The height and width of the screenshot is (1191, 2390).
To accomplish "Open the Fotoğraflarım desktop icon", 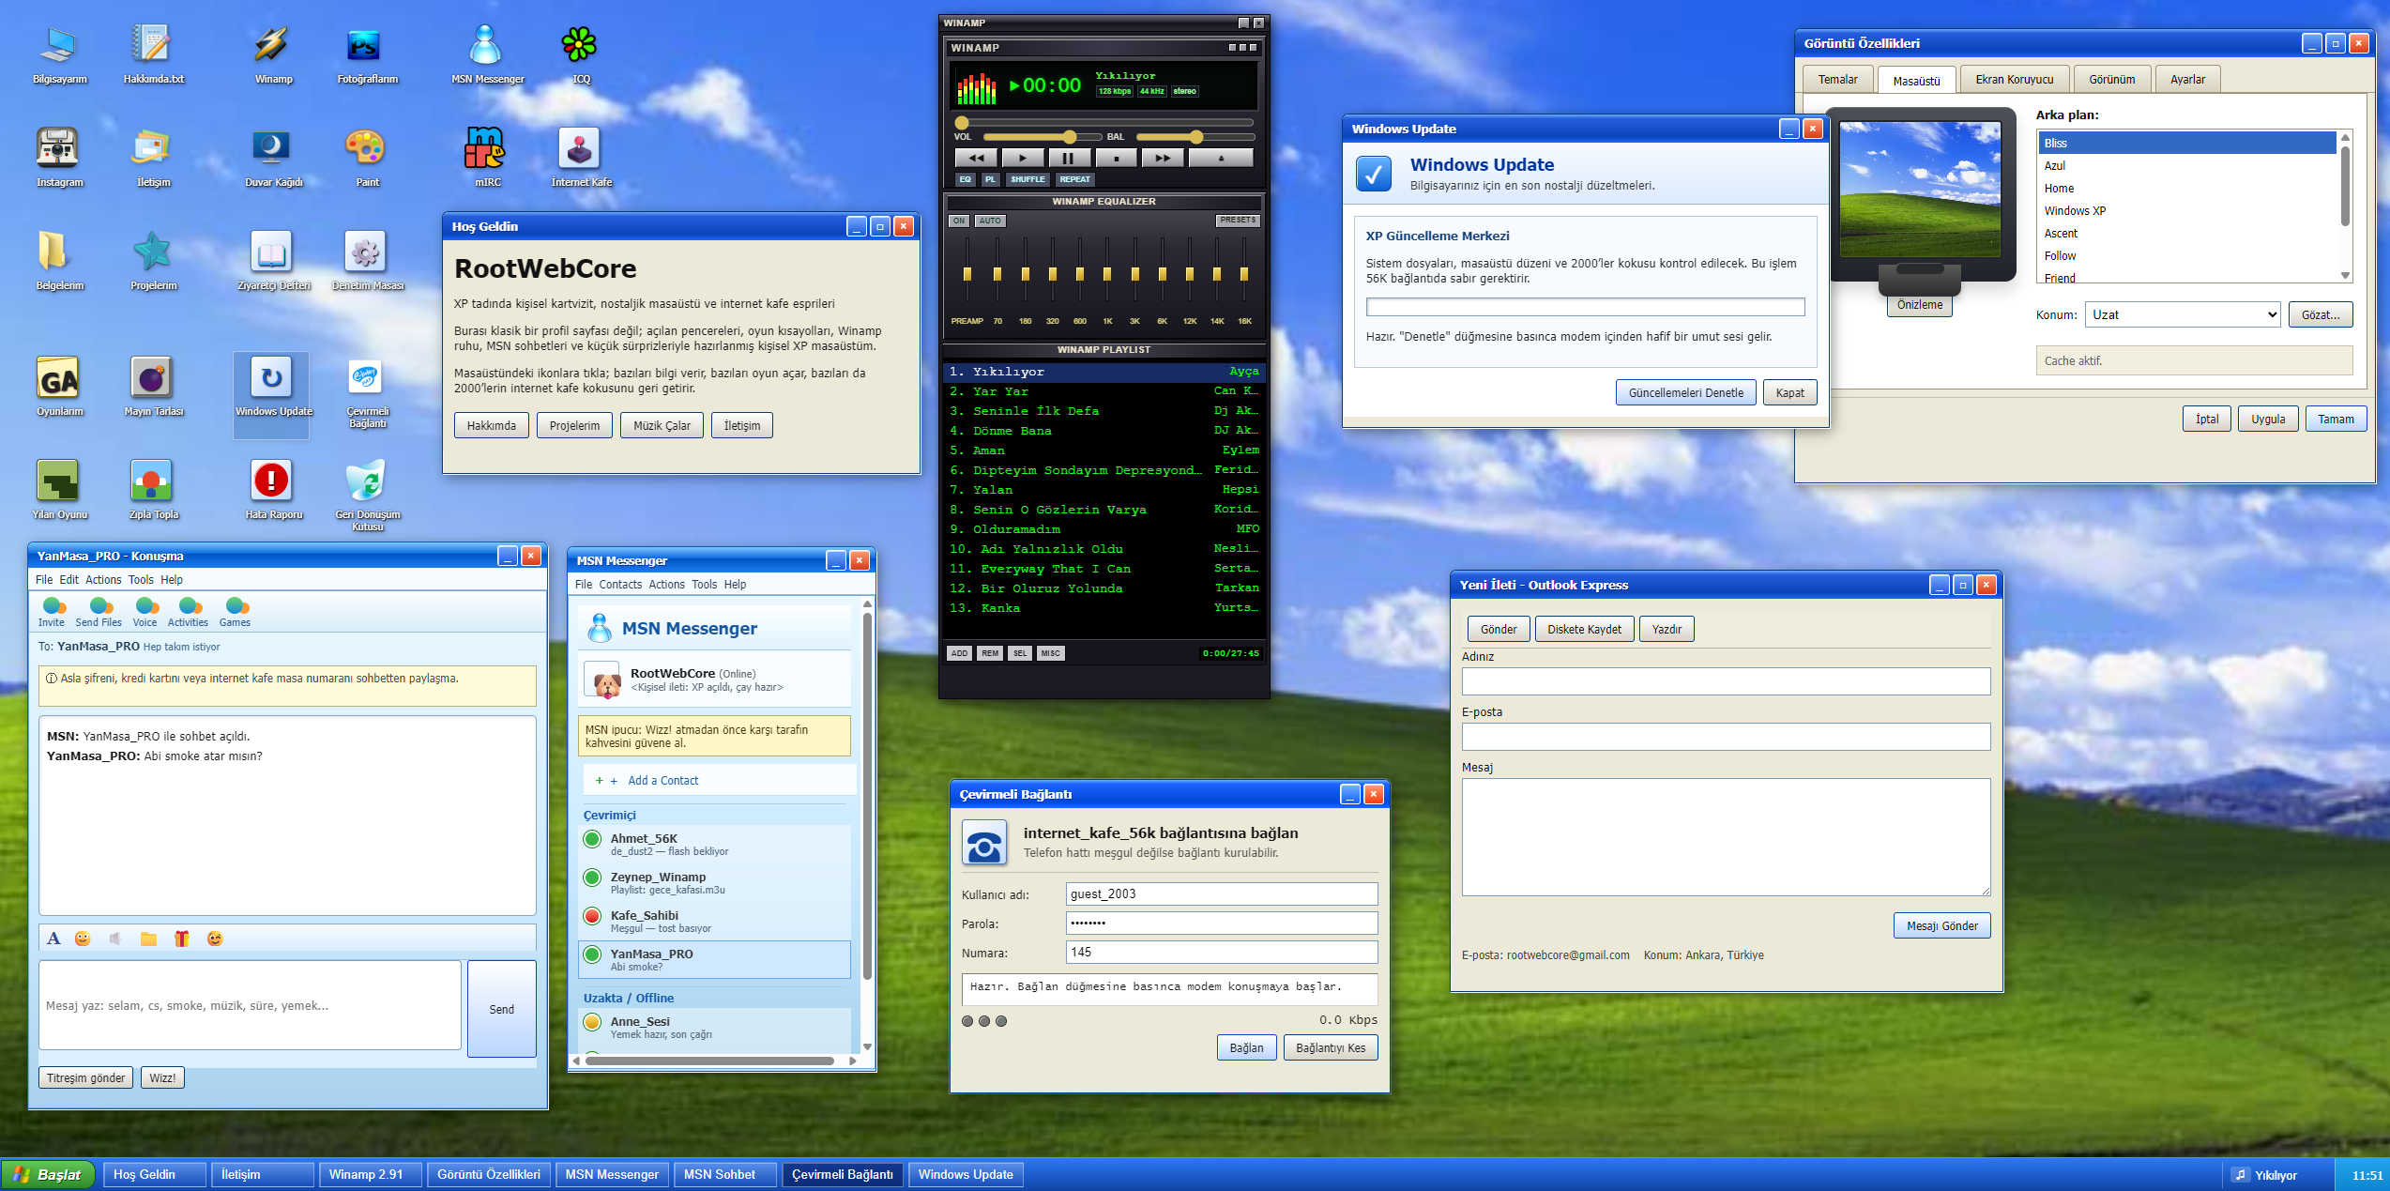I will point(367,54).
